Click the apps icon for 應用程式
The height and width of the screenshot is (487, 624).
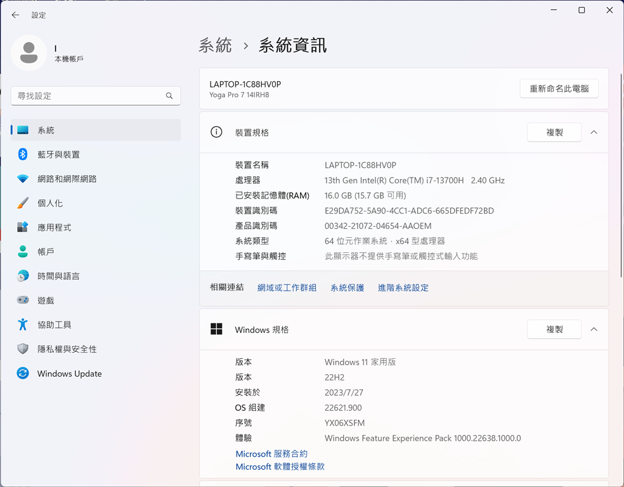tap(23, 227)
